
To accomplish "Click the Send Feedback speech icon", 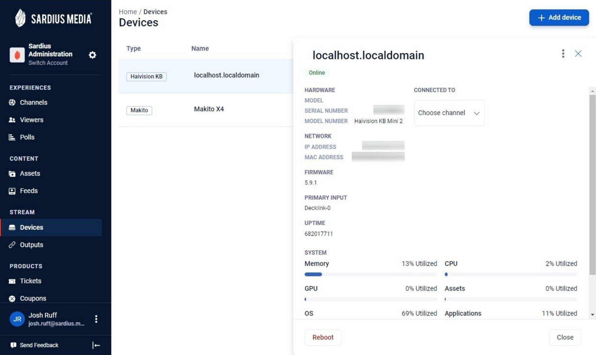I will [x=13, y=345].
